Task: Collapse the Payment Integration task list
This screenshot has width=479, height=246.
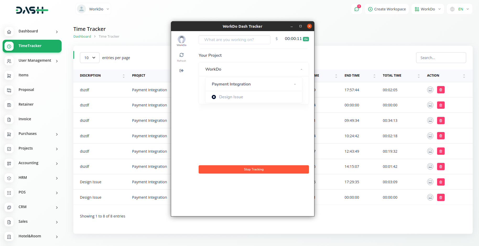Action: coord(295,84)
